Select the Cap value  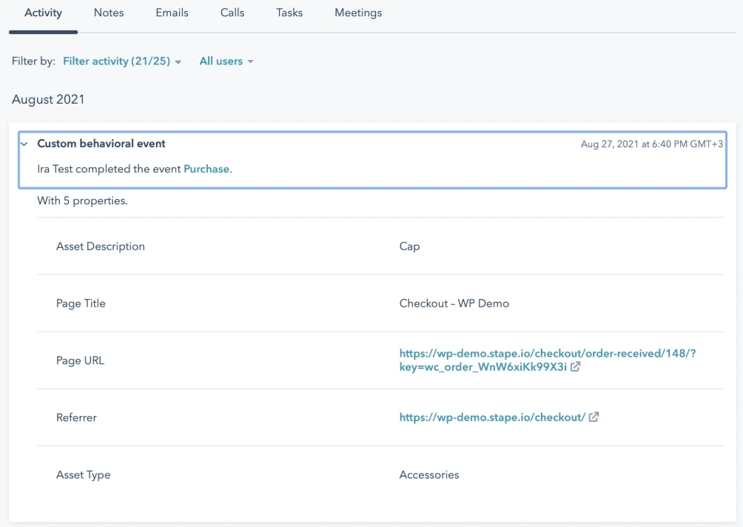click(409, 246)
